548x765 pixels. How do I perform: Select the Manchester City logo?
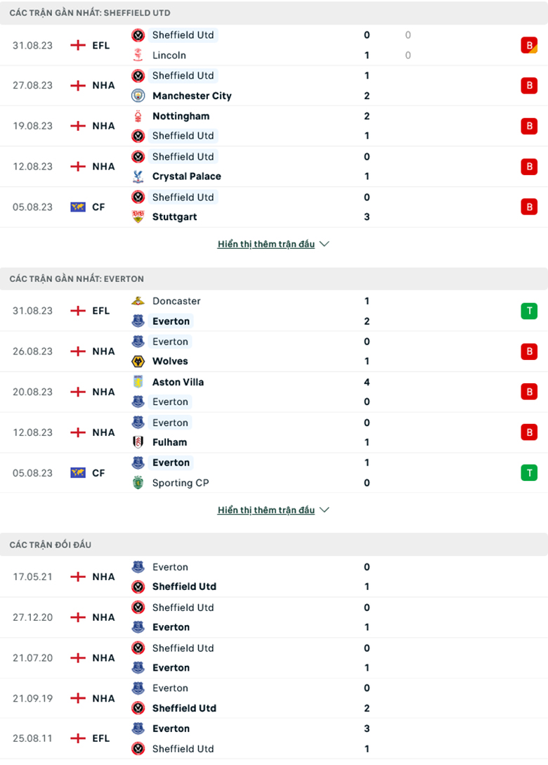coord(138,96)
